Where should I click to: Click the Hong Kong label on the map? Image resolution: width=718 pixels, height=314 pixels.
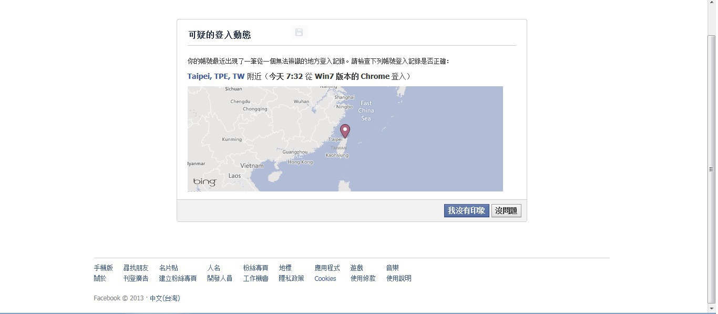pyautogui.click(x=300, y=162)
